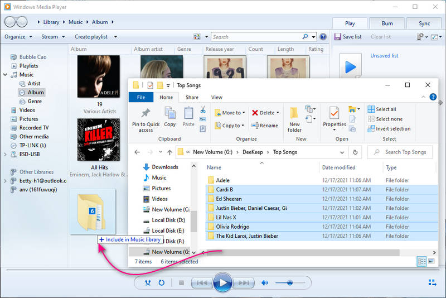Open the Stream dropdown menu
Viewport: 446px width, 298px height.
53,37
